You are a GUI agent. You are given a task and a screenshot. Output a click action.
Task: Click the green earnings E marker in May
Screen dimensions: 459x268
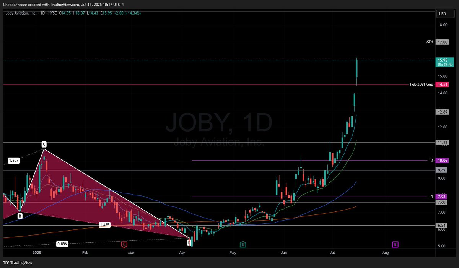(243, 244)
